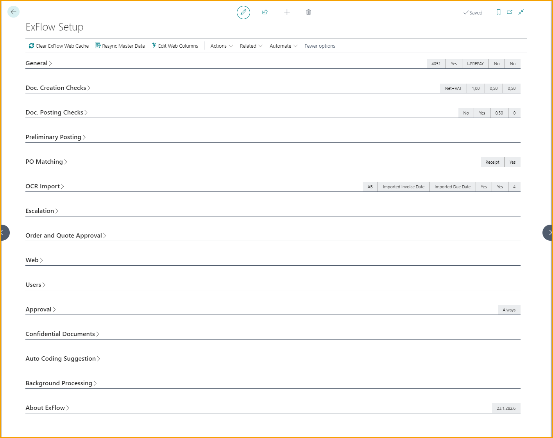Click Edit Web Columns
Screen dimensions: 553x438
(175, 46)
